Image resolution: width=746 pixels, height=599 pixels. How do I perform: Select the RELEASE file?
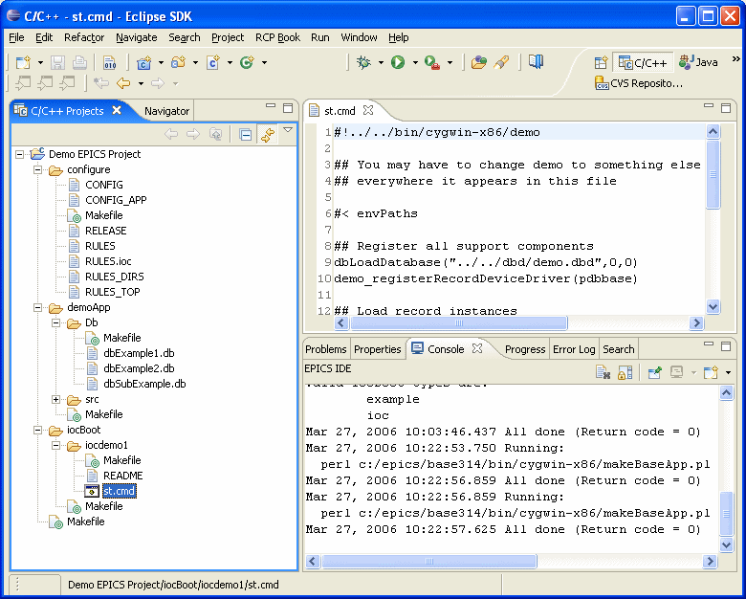[105, 231]
